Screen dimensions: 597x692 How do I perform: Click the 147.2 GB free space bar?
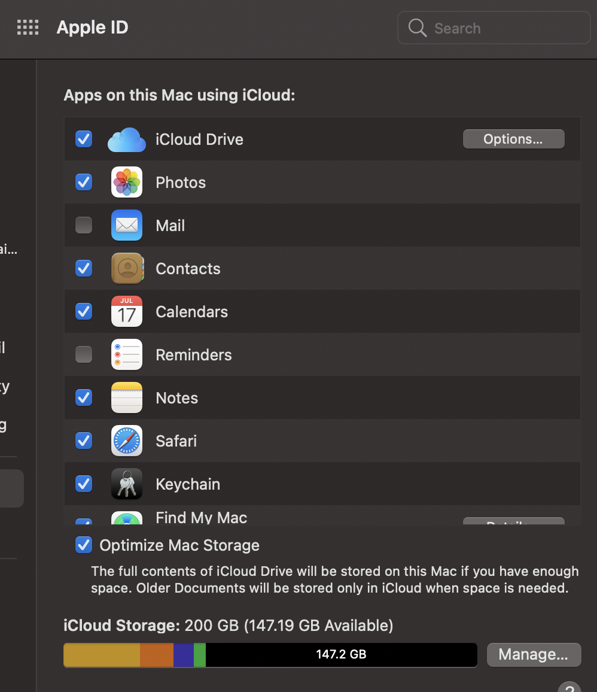pos(341,654)
